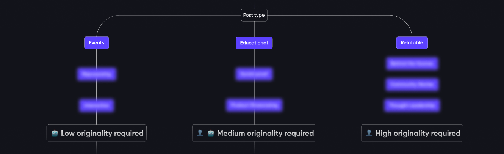The height and width of the screenshot is (154, 504).
Task: Click the Medium originality required label text
Action: pos(265,133)
